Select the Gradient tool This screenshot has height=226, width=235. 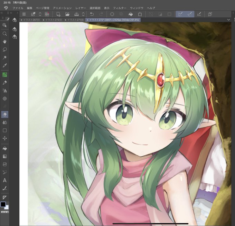(x=4, y=156)
